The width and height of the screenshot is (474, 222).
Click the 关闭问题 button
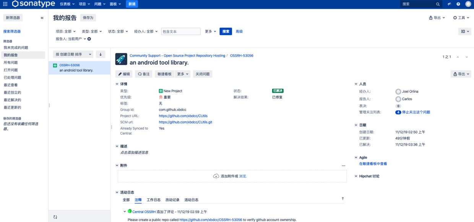click(202, 74)
